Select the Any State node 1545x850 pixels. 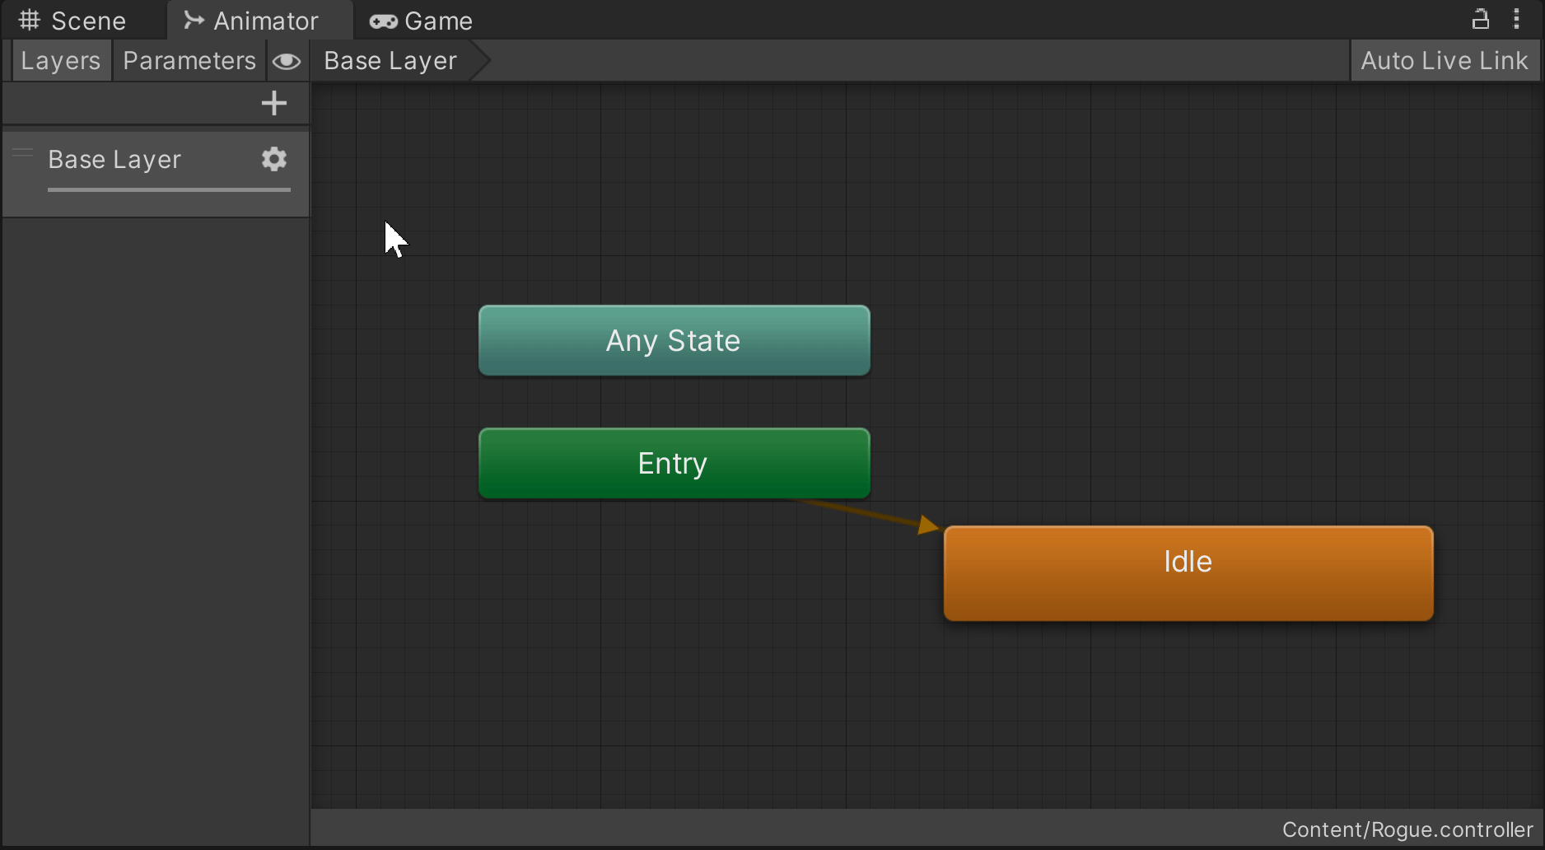(673, 340)
